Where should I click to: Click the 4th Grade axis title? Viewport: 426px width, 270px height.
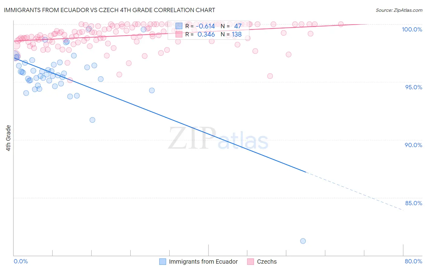[x=8, y=138]
